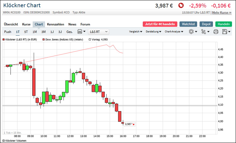Open the News tab
This screenshot has height=143, width=236.
72,24
